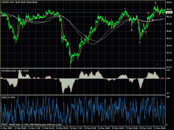This screenshot has height=130, width=174.
Task: Select the white wave label 'a'
Action: click(x=131, y=30)
